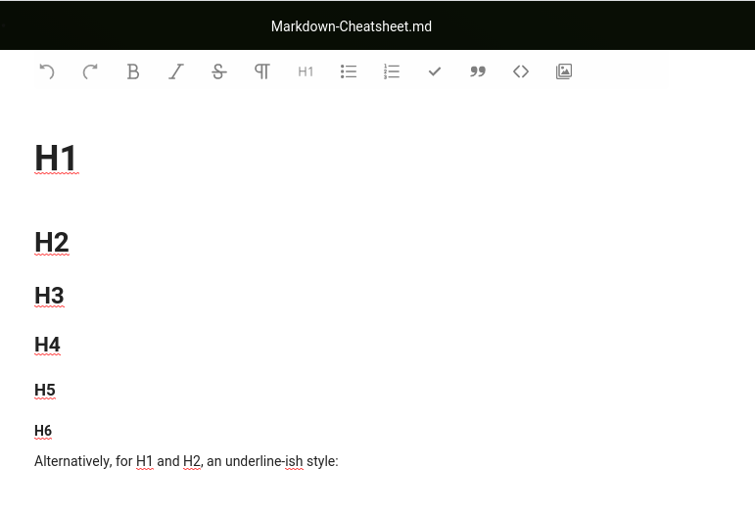Place cursor in the H2 heading
Viewport: 755px width, 514px height.
point(52,242)
